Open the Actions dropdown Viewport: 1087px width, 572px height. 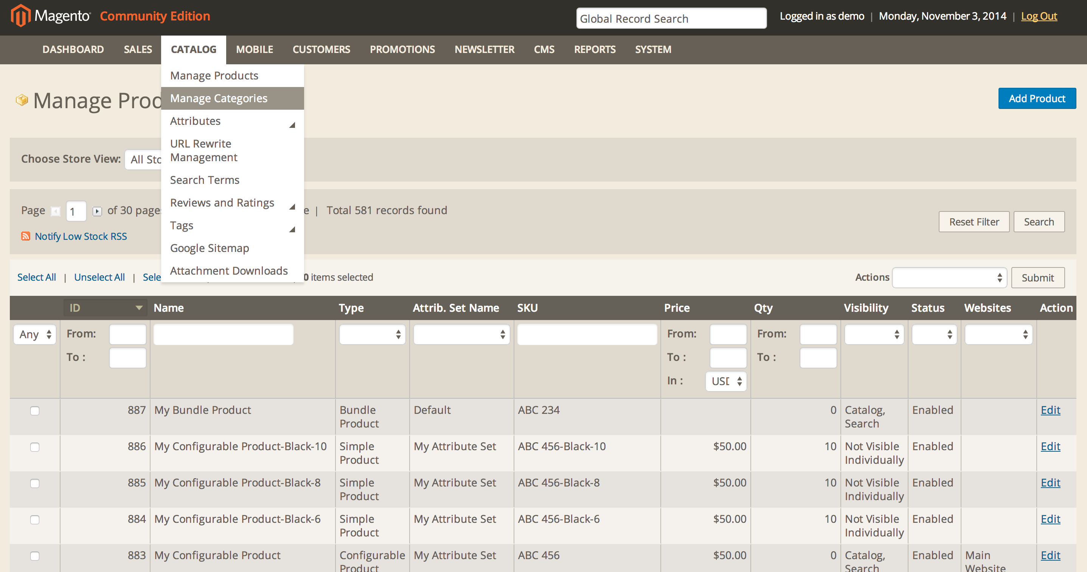pos(949,277)
